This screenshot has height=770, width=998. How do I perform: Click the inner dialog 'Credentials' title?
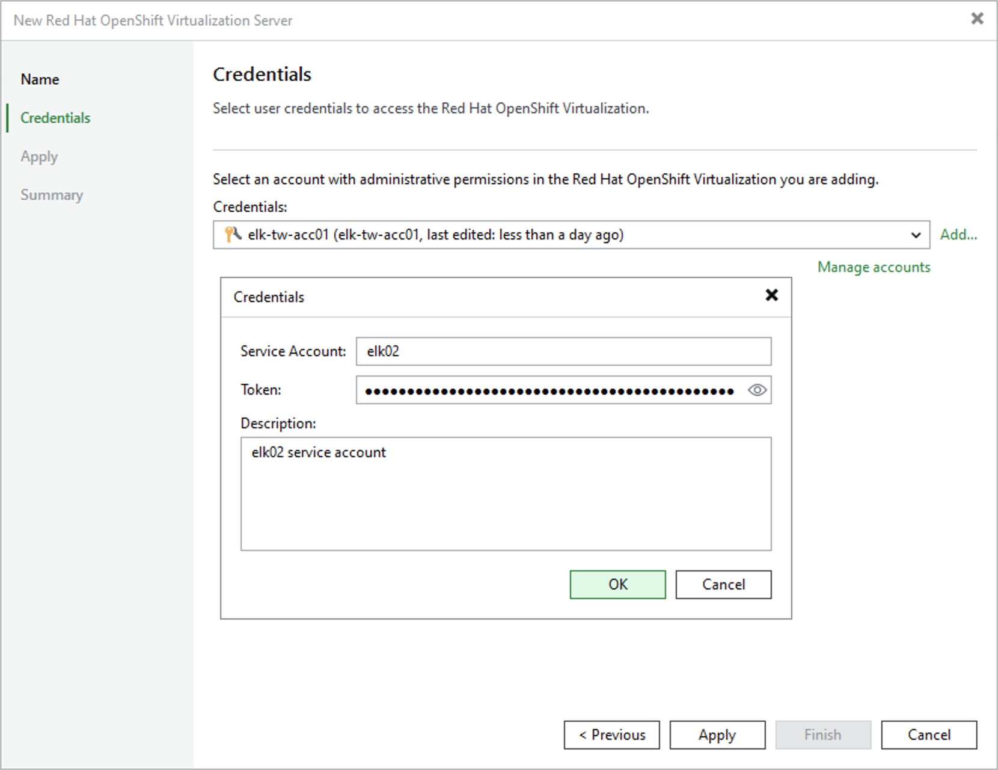[269, 297]
